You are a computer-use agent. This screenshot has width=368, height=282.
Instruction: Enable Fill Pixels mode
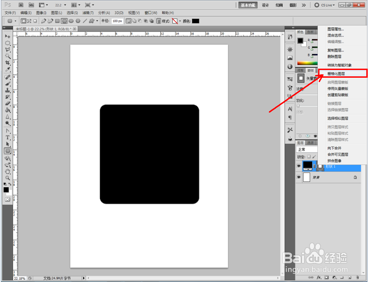pyautogui.click(x=35, y=21)
